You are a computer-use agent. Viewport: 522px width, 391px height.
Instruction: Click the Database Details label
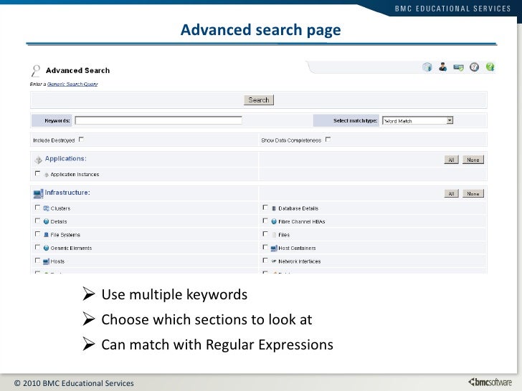click(298, 208)
